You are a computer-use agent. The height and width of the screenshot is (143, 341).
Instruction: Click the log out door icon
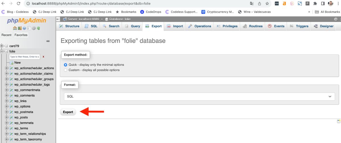pyautogui.click(x=19, y=28)
